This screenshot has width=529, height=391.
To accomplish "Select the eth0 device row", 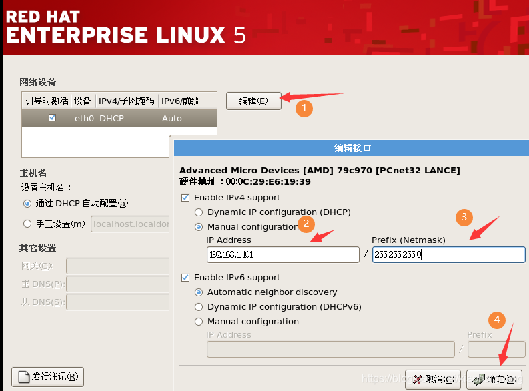I will (x=119, y=118).
